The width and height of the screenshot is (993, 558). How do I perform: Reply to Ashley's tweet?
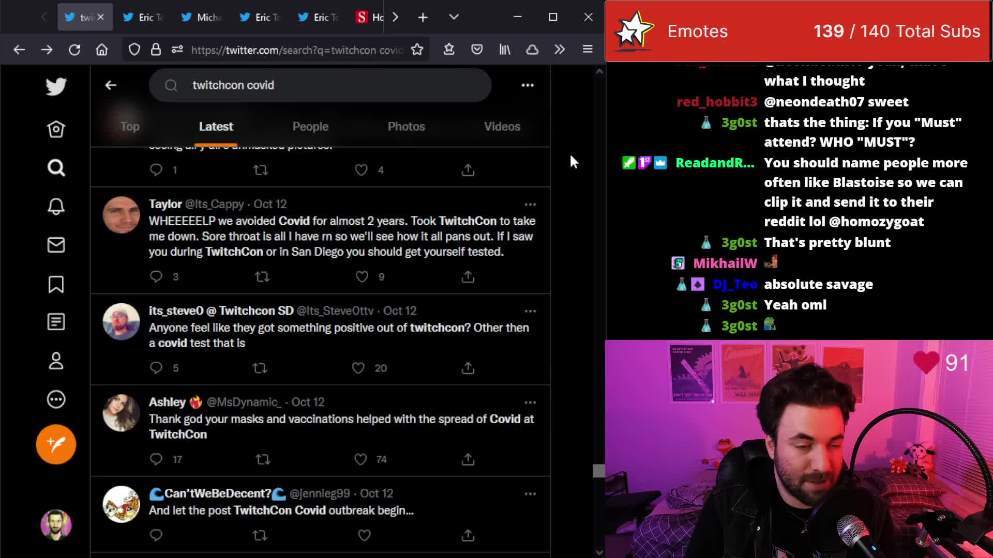(156, 459)
